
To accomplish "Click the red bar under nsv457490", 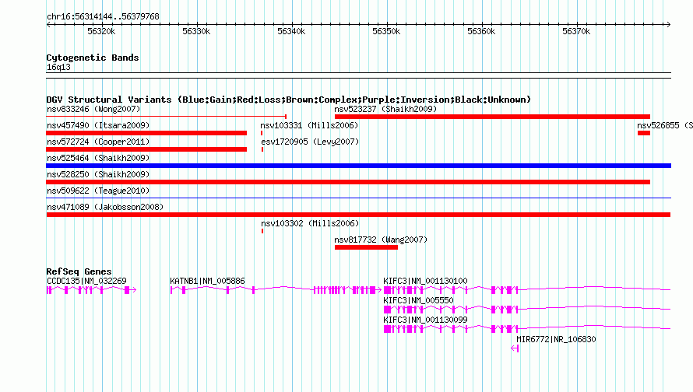I will [146, 133].
